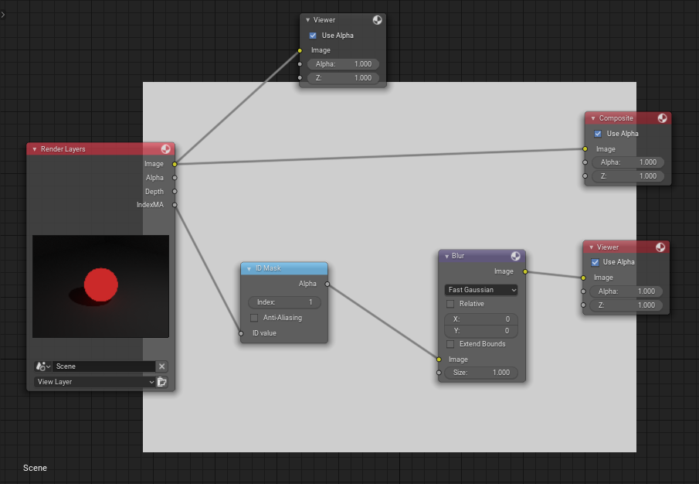The width and height of the screenshot is (699, 484).
Task: Click Scene name field in Render Layers
Action: (x=103, y=366)
